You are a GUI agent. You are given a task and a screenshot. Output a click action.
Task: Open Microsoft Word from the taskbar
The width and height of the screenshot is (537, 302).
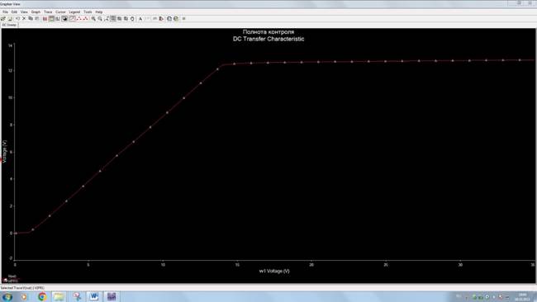tap(93, 296)
